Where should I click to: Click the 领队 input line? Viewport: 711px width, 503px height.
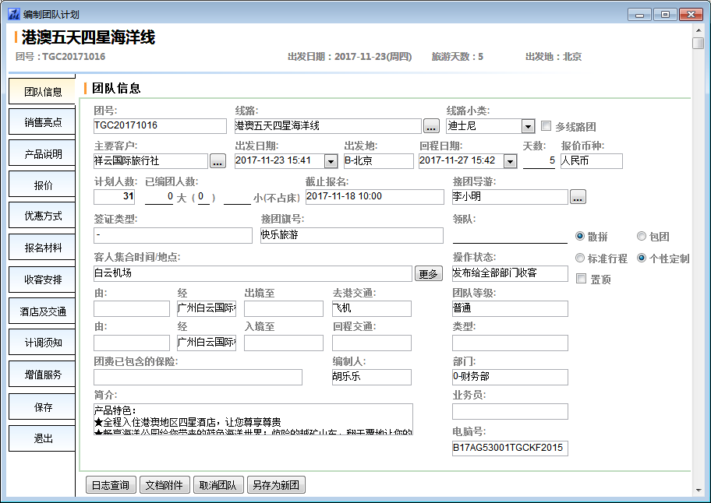tap(510, 236)
